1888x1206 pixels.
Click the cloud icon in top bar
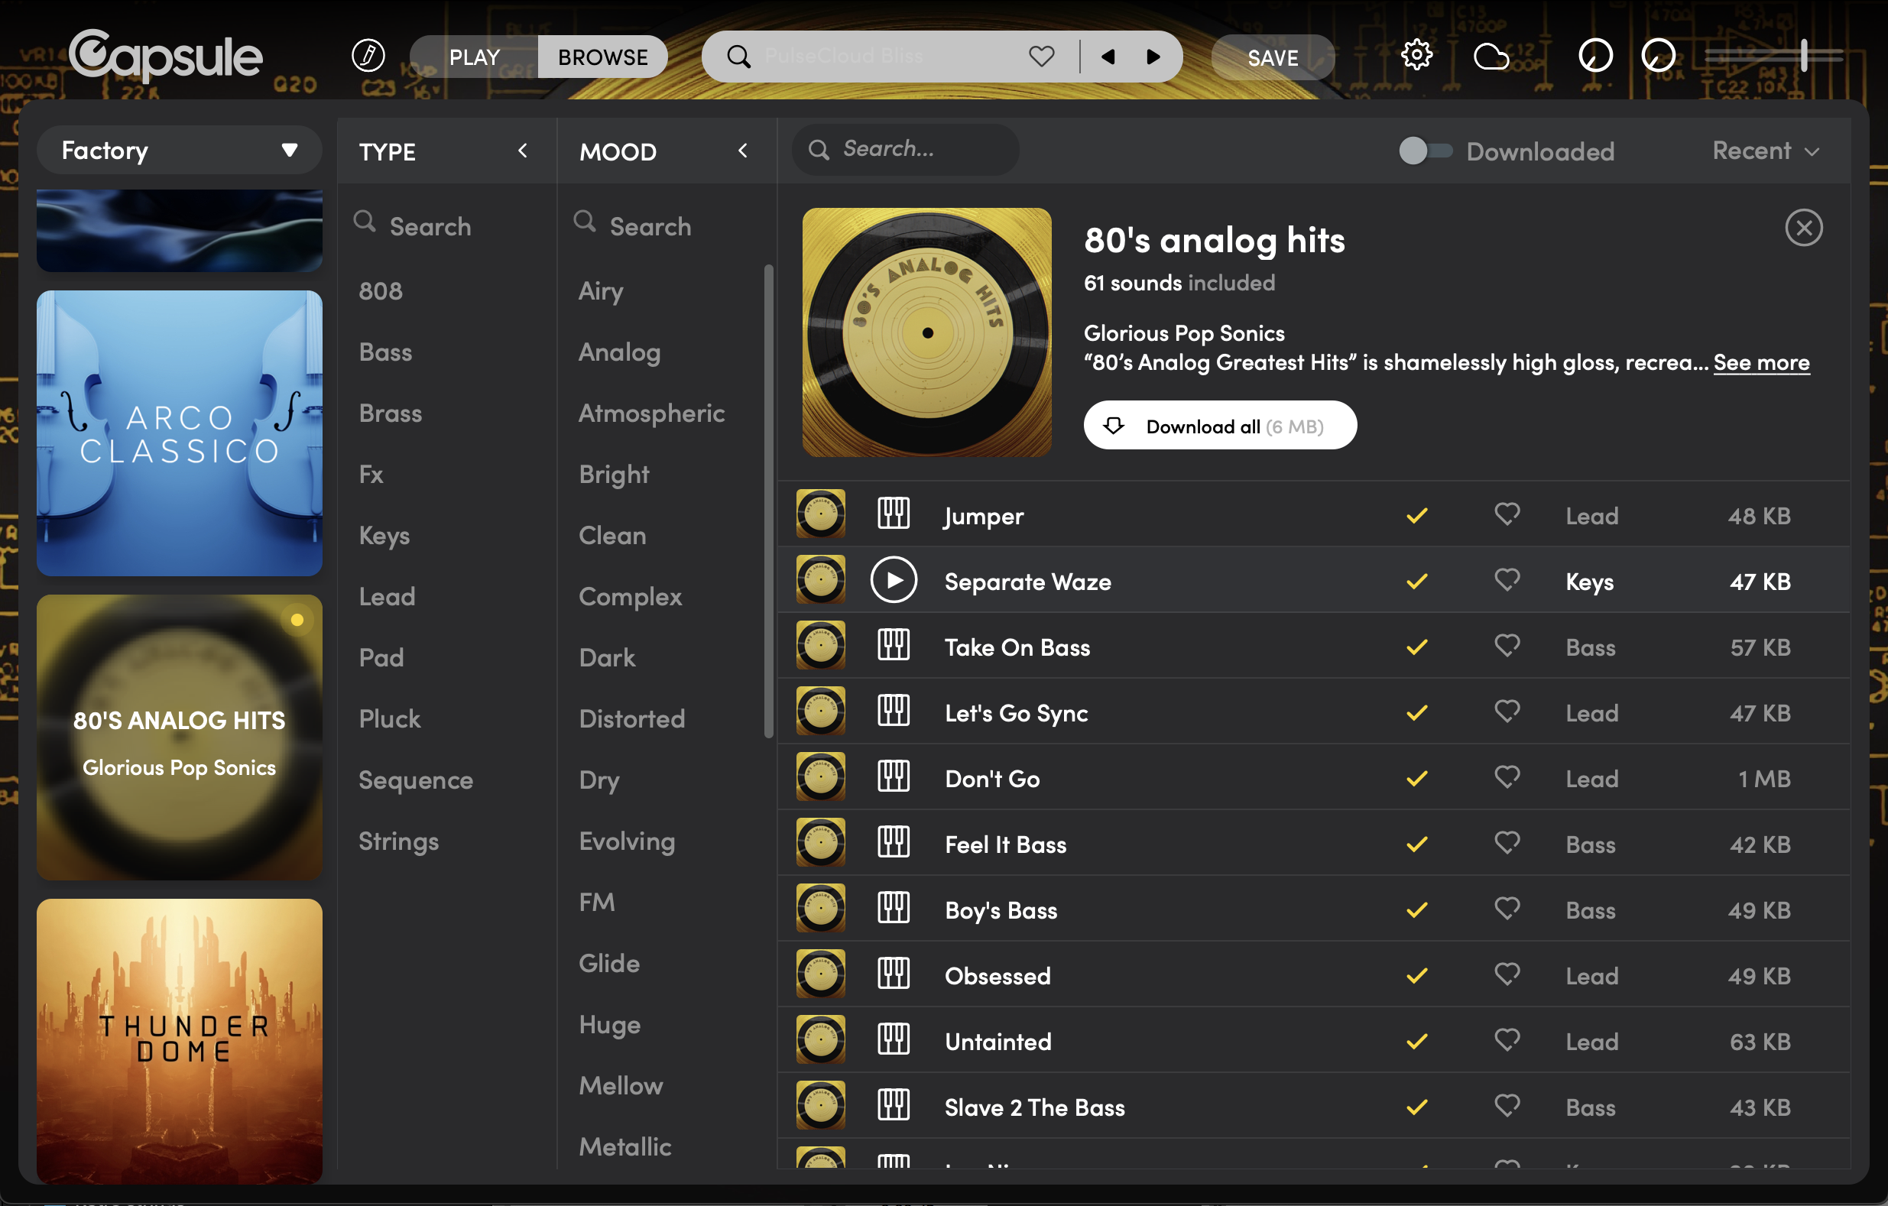click(x=1491, y=57)
